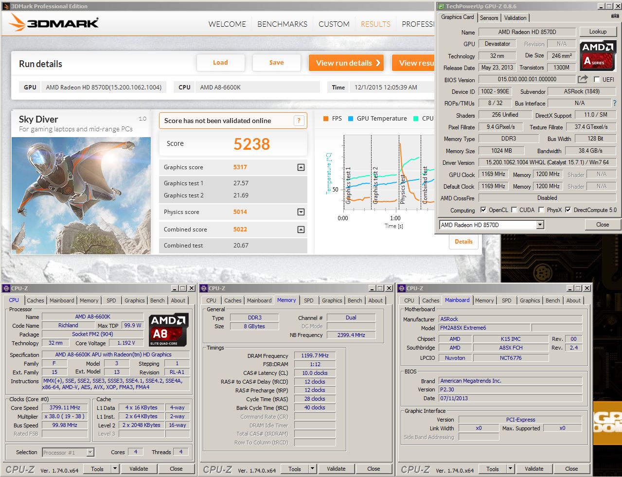Viewport: 622px width, 477px height.
Task: Click AMD A8 processor logo in CPU-Z
Action: (x=168, y=330)
